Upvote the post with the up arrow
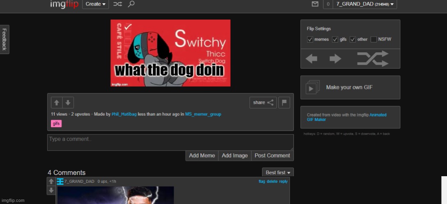 57,103
